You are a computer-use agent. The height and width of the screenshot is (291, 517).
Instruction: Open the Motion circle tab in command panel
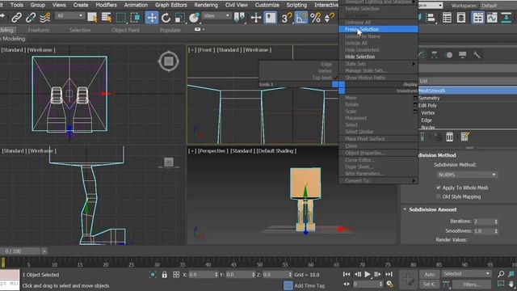[449, 55]
